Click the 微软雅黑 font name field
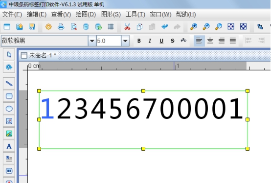 click(45, 41)
